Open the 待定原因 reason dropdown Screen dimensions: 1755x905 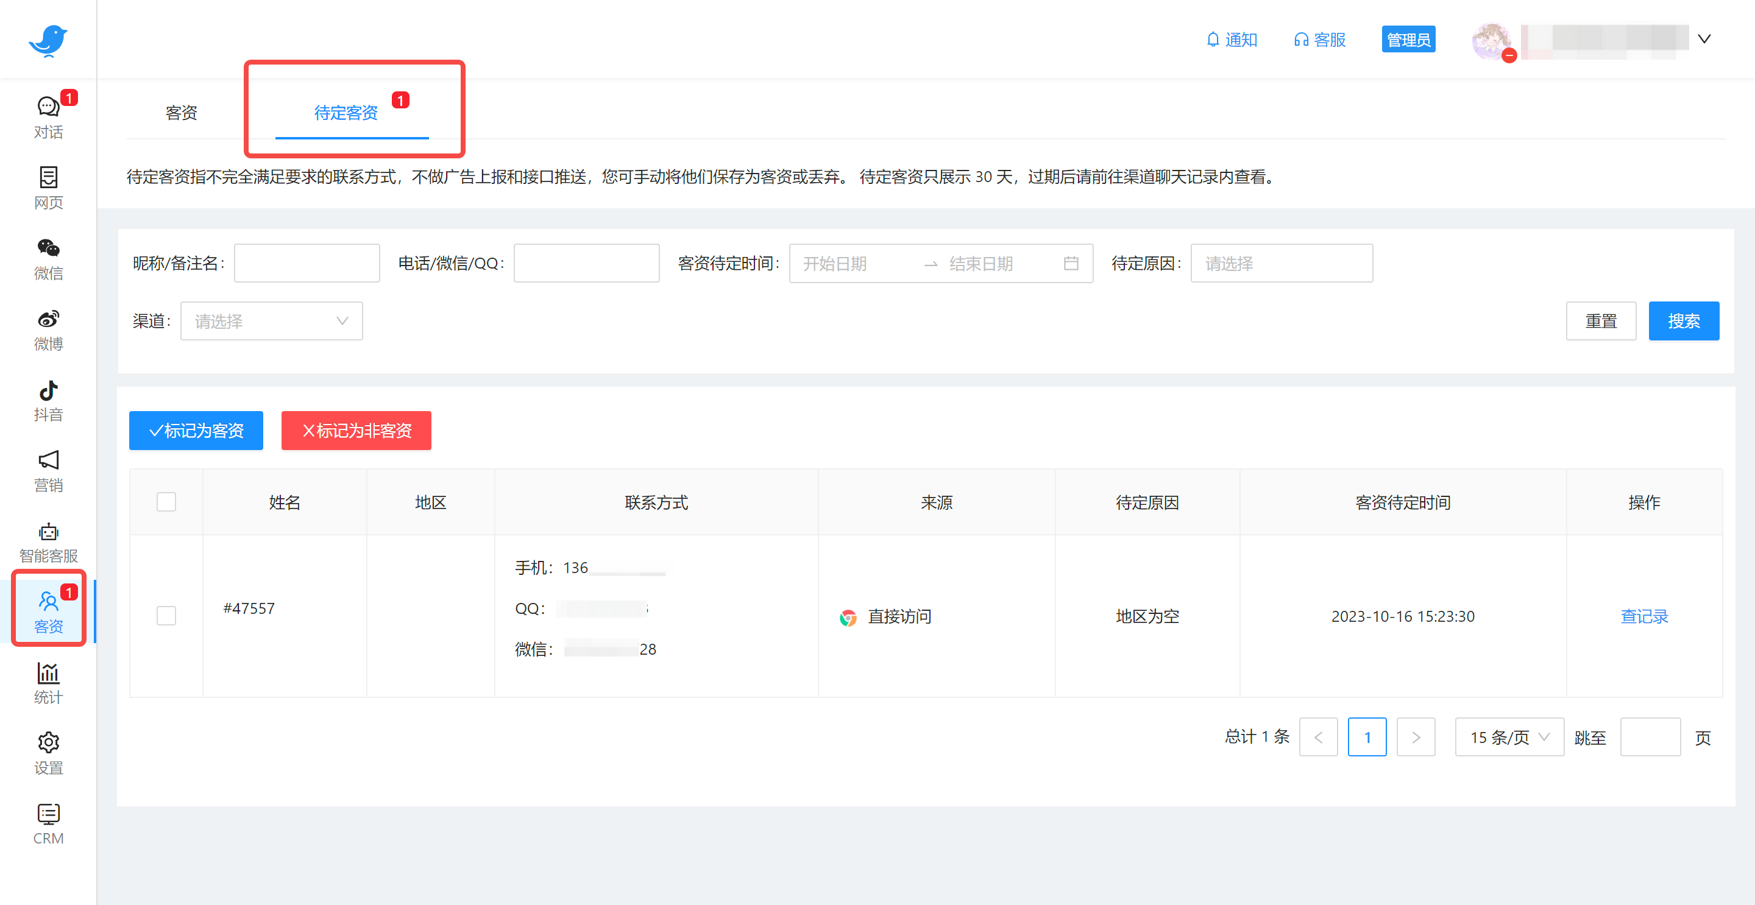1281,264
